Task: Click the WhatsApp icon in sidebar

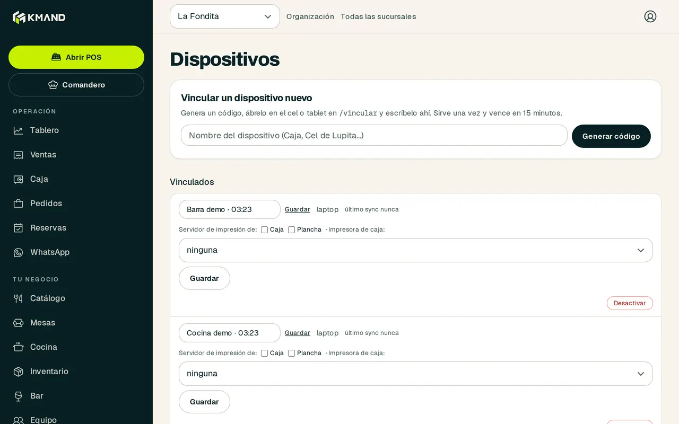Action: [x=18, y=252]
